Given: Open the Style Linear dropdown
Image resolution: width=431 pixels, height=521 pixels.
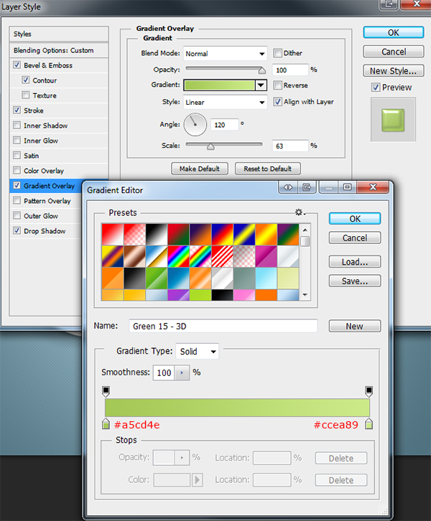Looking at the screenshot, I should coord(225,102).
